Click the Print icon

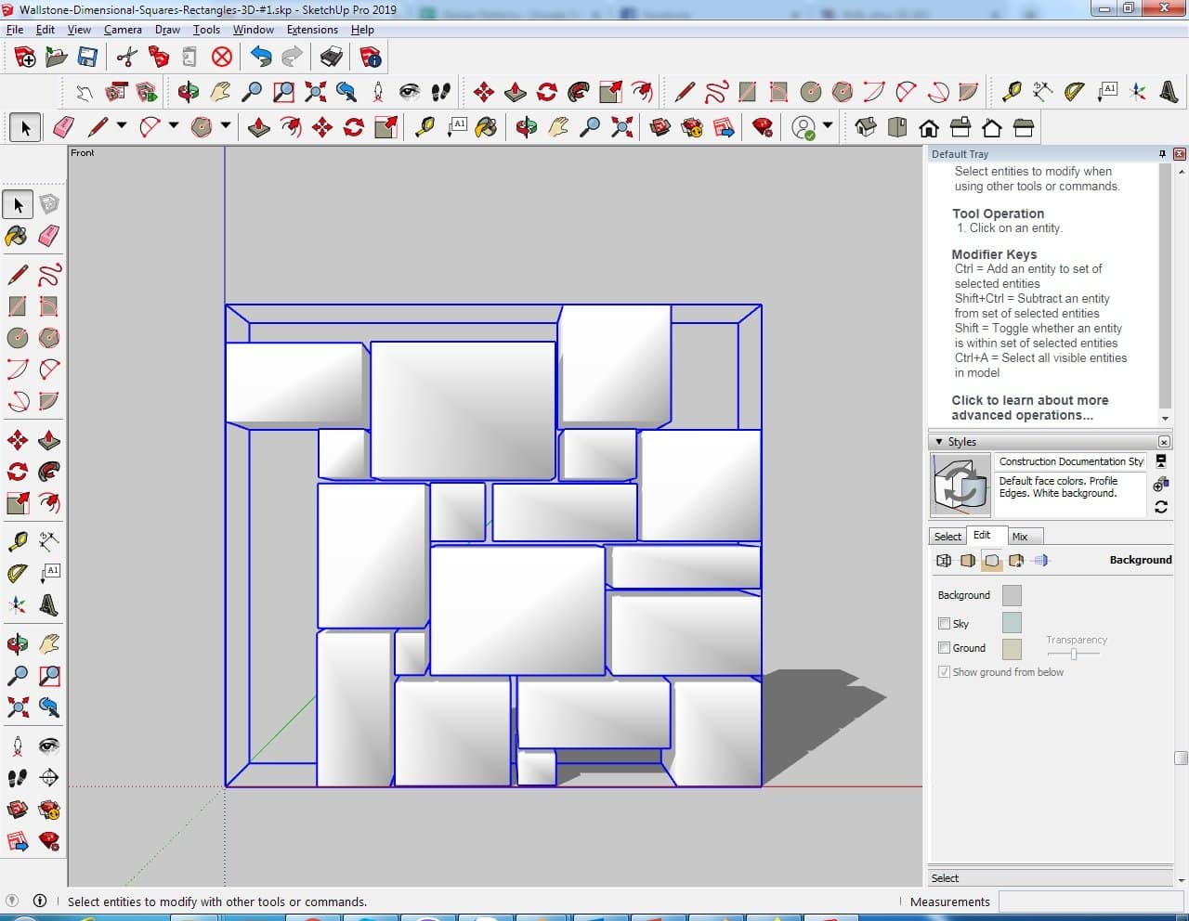click(x=331, y=58)
